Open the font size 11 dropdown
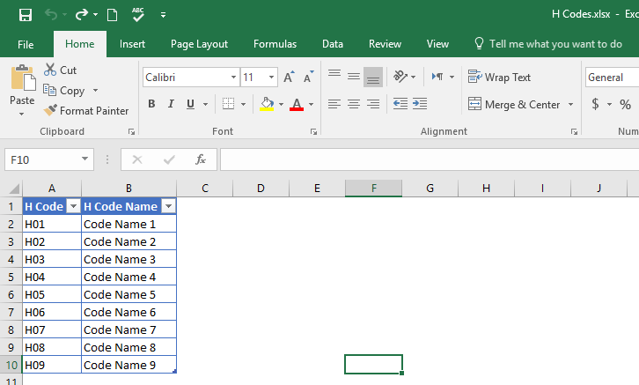Viewport: 639px width, 385px height. (271, 77)
